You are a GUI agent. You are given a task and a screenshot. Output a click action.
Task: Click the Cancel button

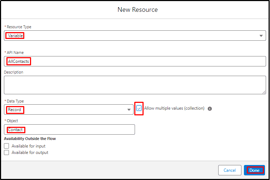click(x=230, y=170)
